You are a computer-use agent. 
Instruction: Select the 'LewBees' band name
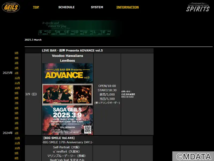point(68,61)
